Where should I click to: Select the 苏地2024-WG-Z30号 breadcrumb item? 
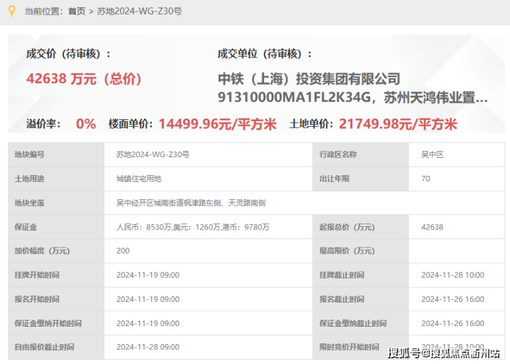click(x=139, y=12)
